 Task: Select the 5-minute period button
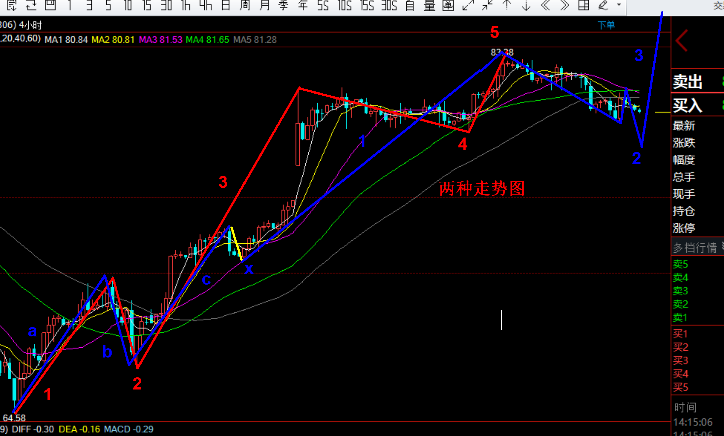(108, 5)
